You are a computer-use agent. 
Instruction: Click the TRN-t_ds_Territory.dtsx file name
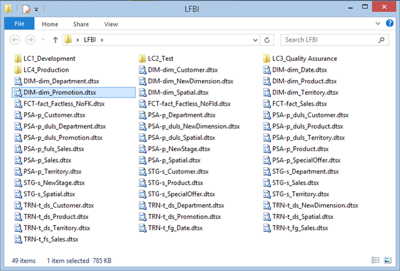(x=56, y=228)
